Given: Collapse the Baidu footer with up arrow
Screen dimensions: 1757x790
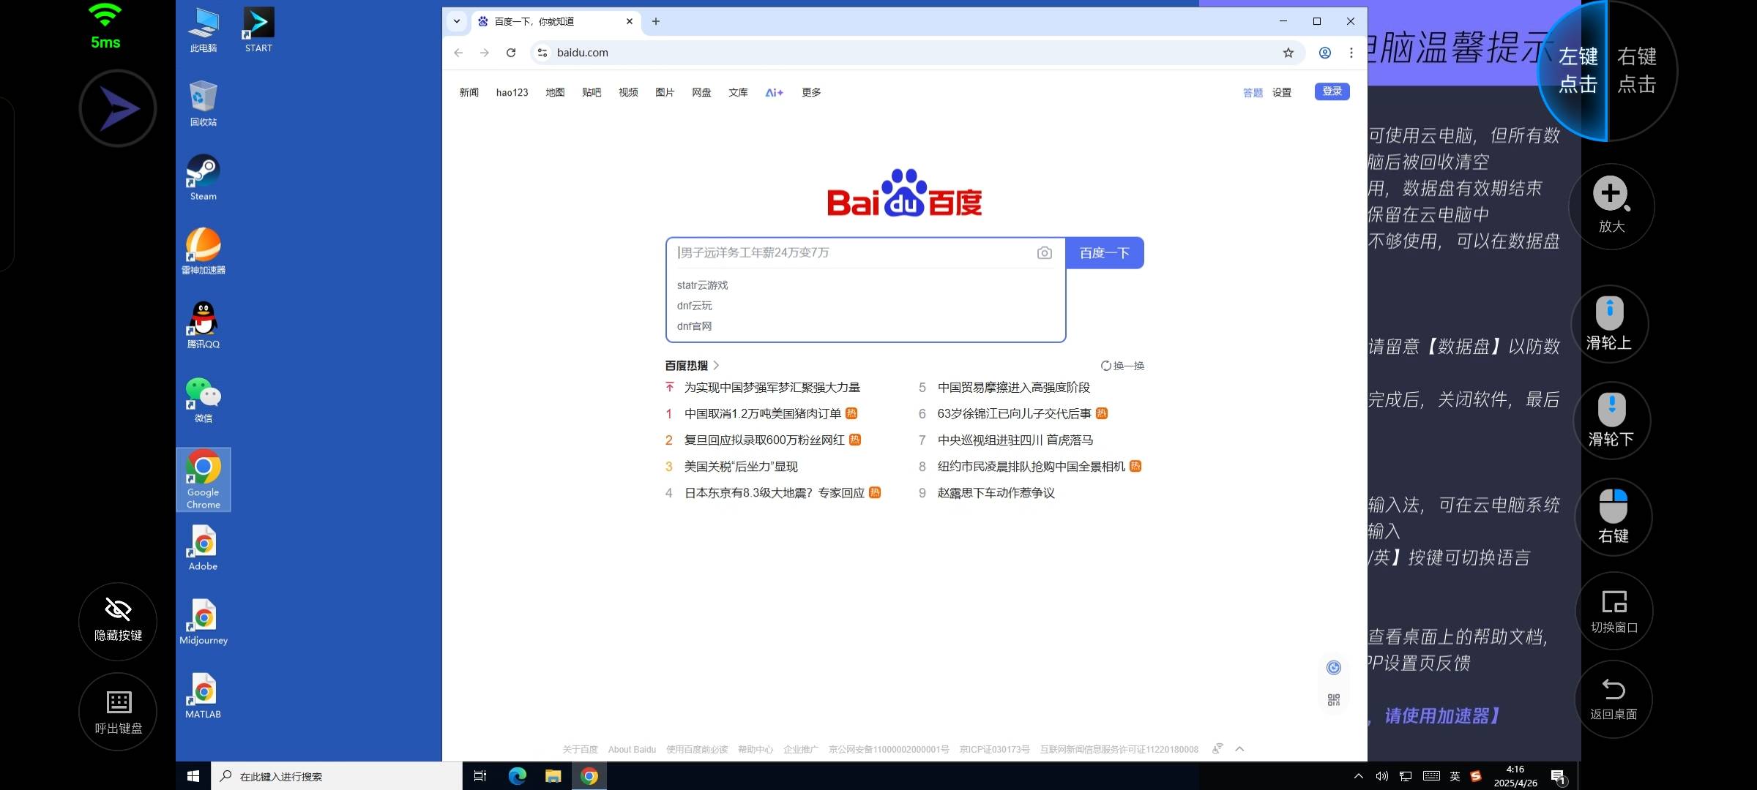Looking at the screenshot, I should coord(1239,749).
